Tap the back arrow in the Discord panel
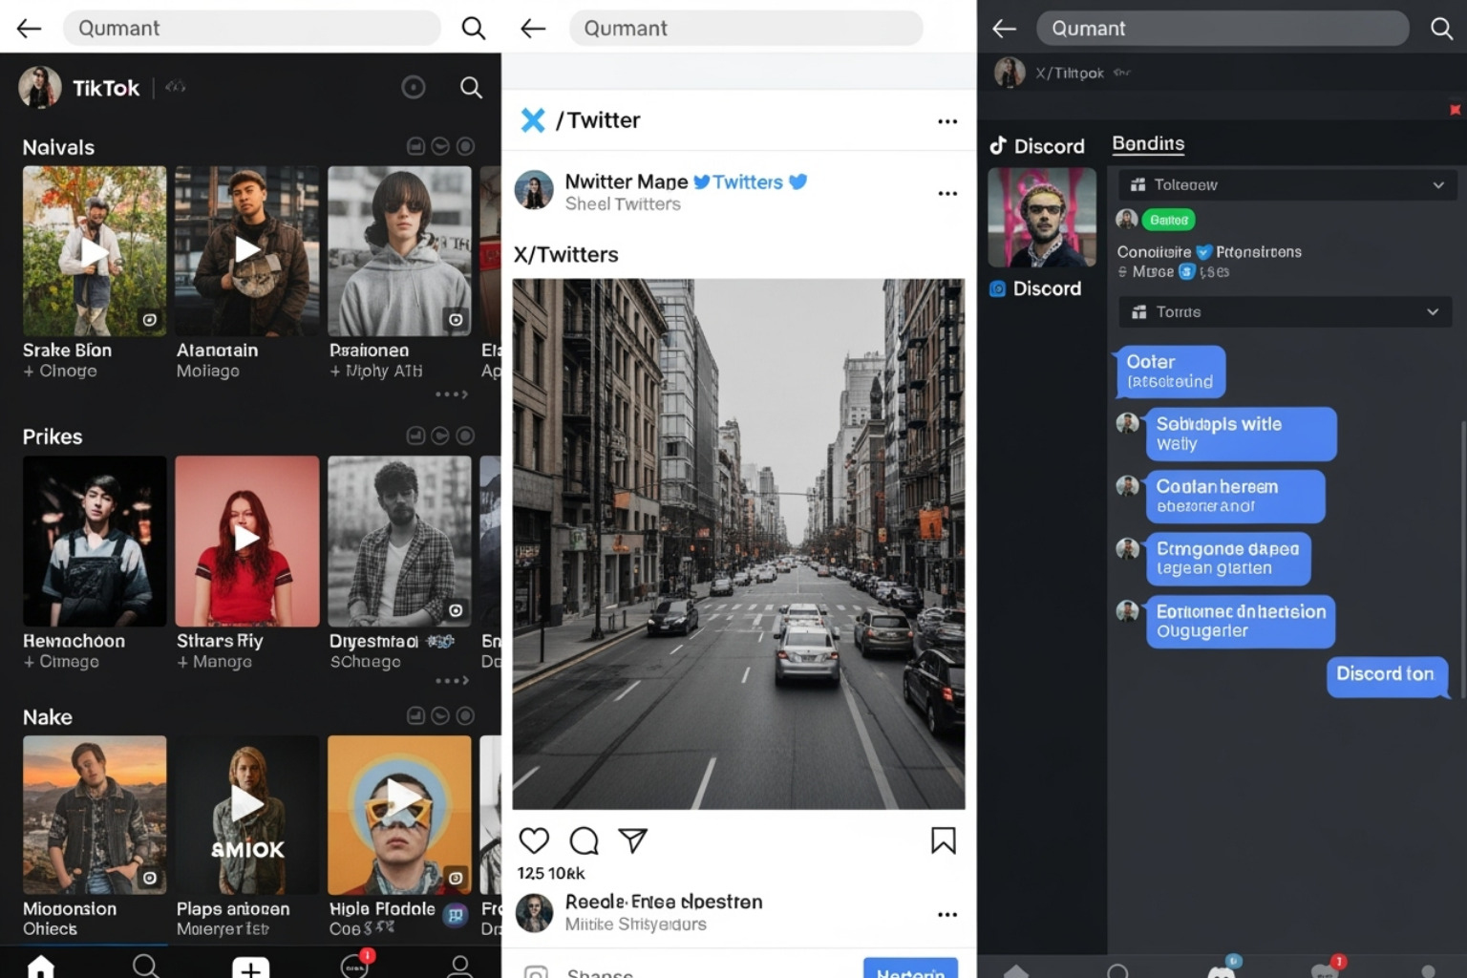 (x=1003, y=29)
